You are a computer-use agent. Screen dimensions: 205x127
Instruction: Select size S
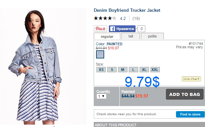112,70
